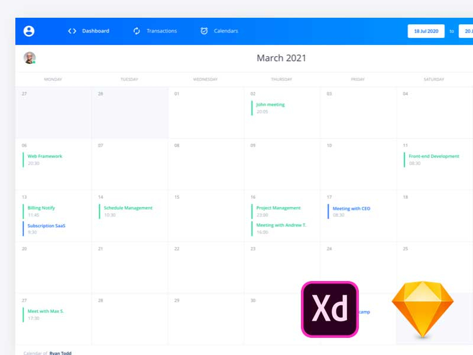Open the Dashboard menu item

pos(96,31)
